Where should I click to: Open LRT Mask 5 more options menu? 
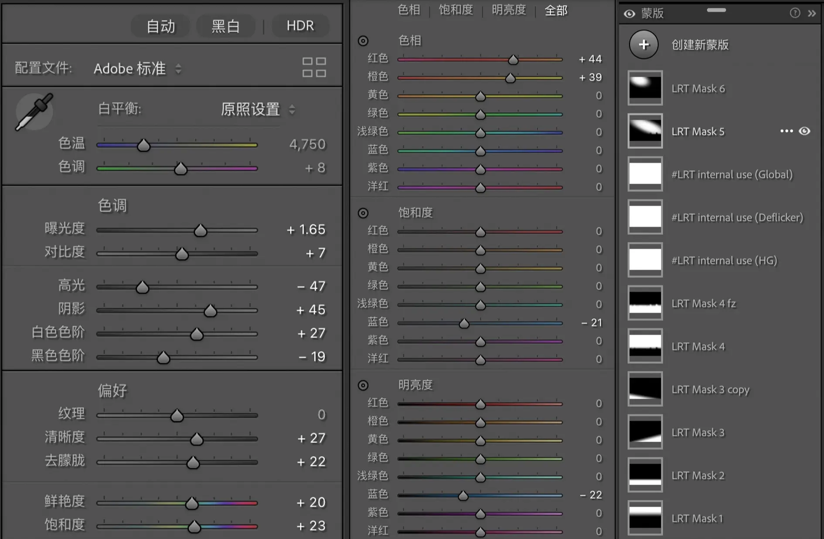coord(786,131)
